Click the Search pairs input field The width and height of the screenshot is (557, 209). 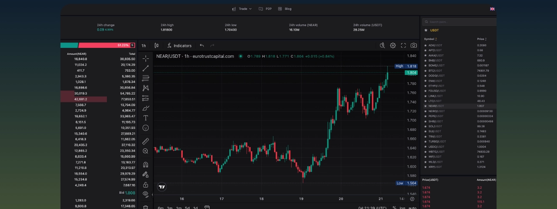pos(459,22)
